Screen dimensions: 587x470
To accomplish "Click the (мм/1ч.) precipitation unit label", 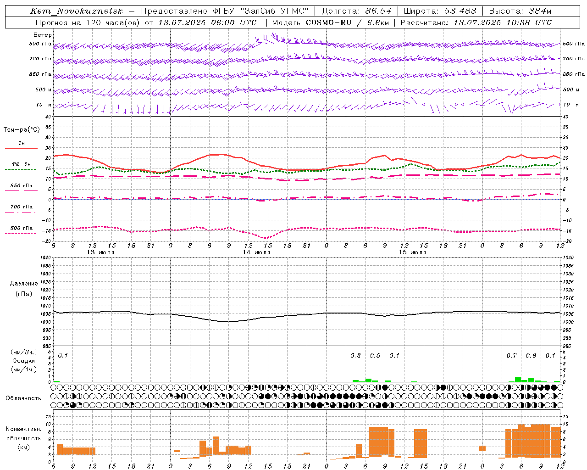I will pyautogui.click(x=24, y=369).
